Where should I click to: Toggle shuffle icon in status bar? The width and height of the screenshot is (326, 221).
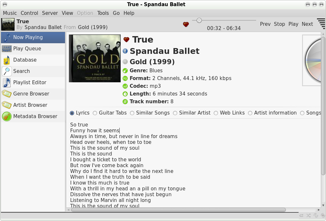[x=308, y=216]
